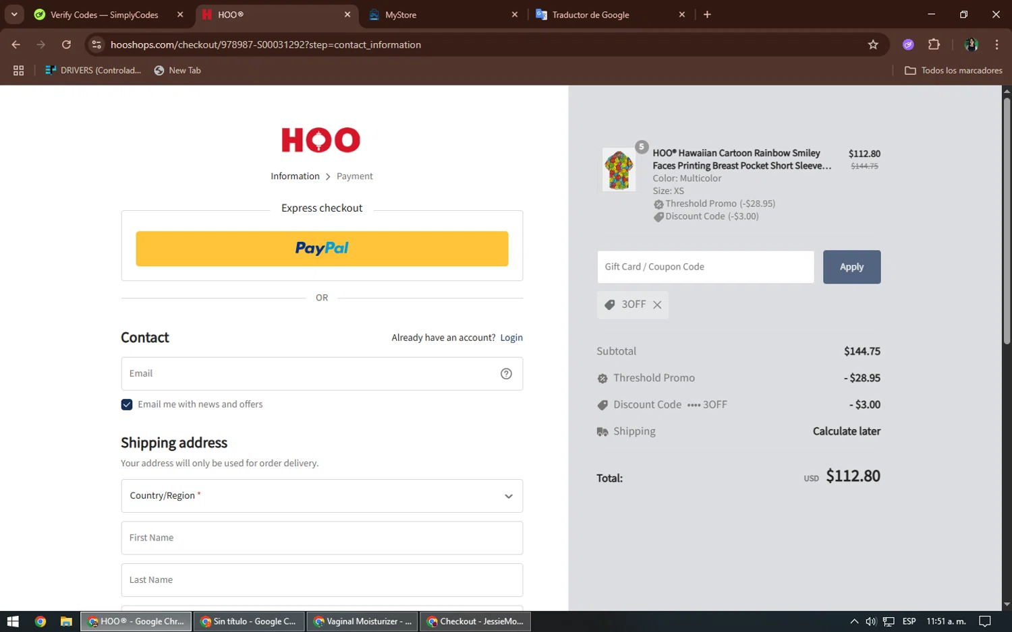Screen dimensions: 1012x632
Task: Open Todos los marcadores folder
Action: pyautogui.click(x=953, y=70)
